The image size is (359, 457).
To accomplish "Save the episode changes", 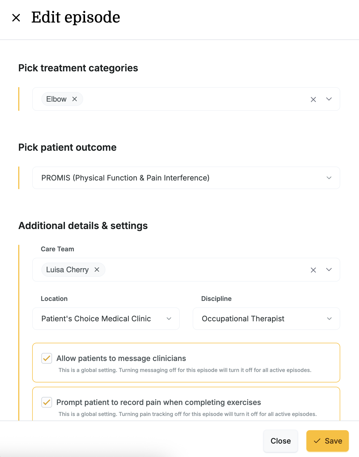I will point(328,441).
